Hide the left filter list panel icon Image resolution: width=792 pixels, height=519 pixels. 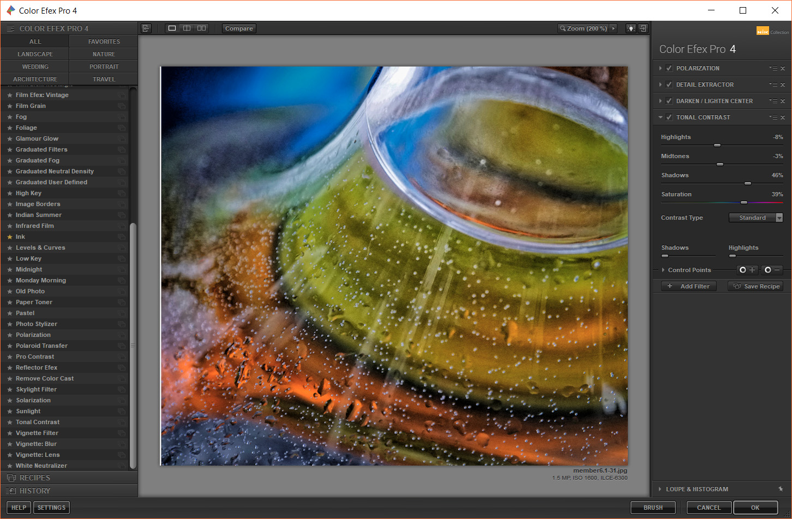pos(146,28)
